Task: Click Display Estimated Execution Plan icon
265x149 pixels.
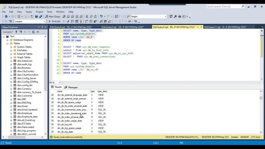Action: click(x=72, y=21)
